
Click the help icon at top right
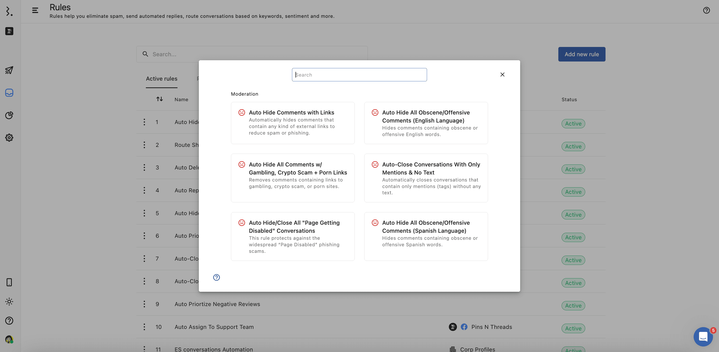click(x=706, y=10)
